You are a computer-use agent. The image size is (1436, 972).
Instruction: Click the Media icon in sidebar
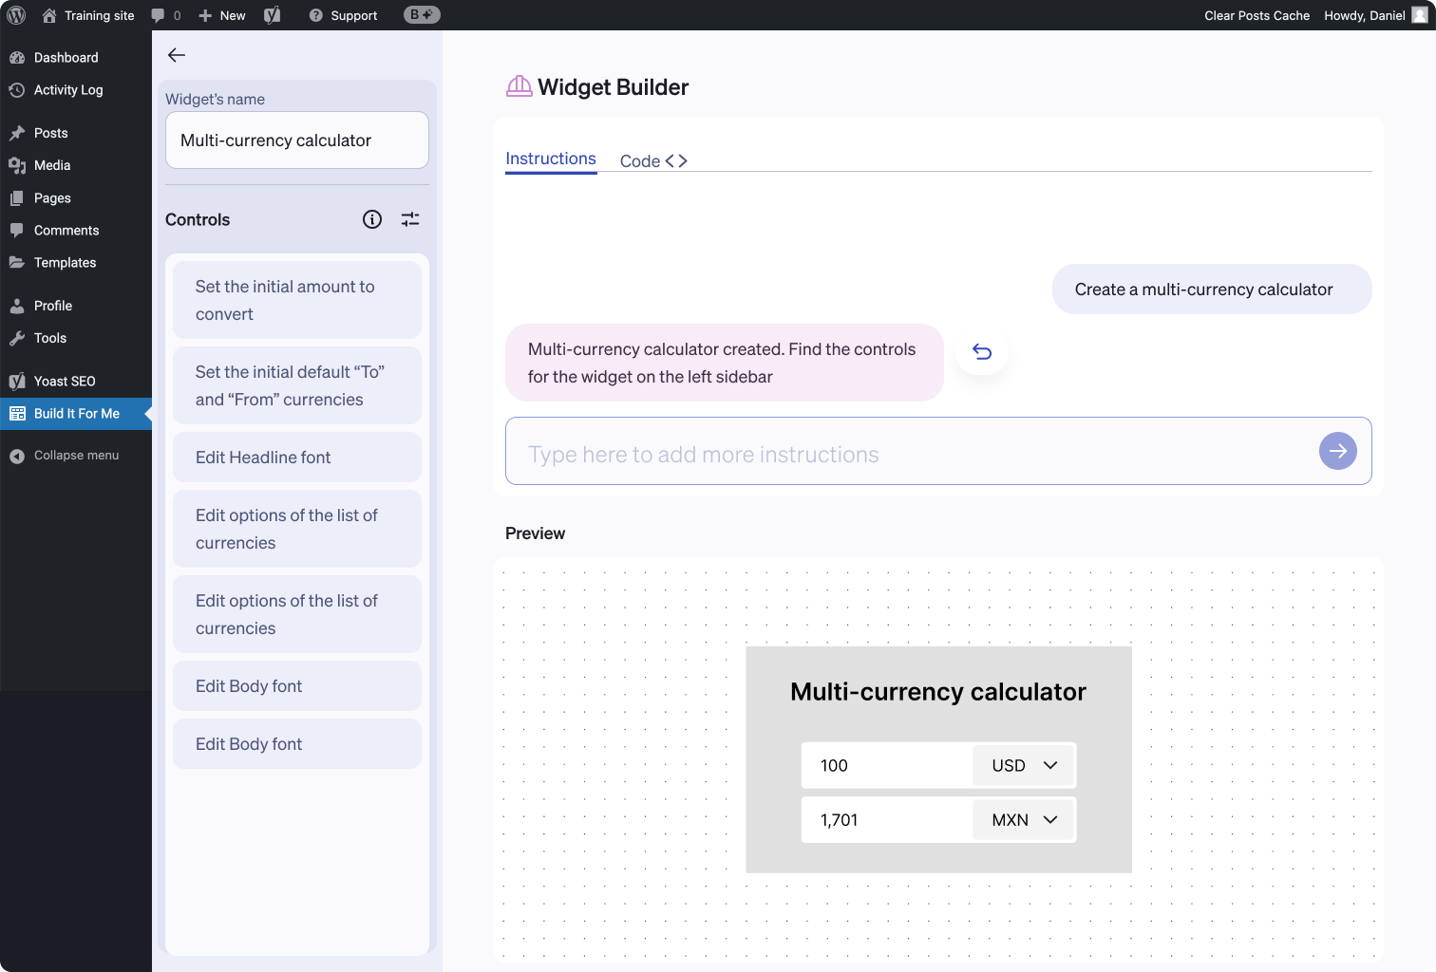17,165
